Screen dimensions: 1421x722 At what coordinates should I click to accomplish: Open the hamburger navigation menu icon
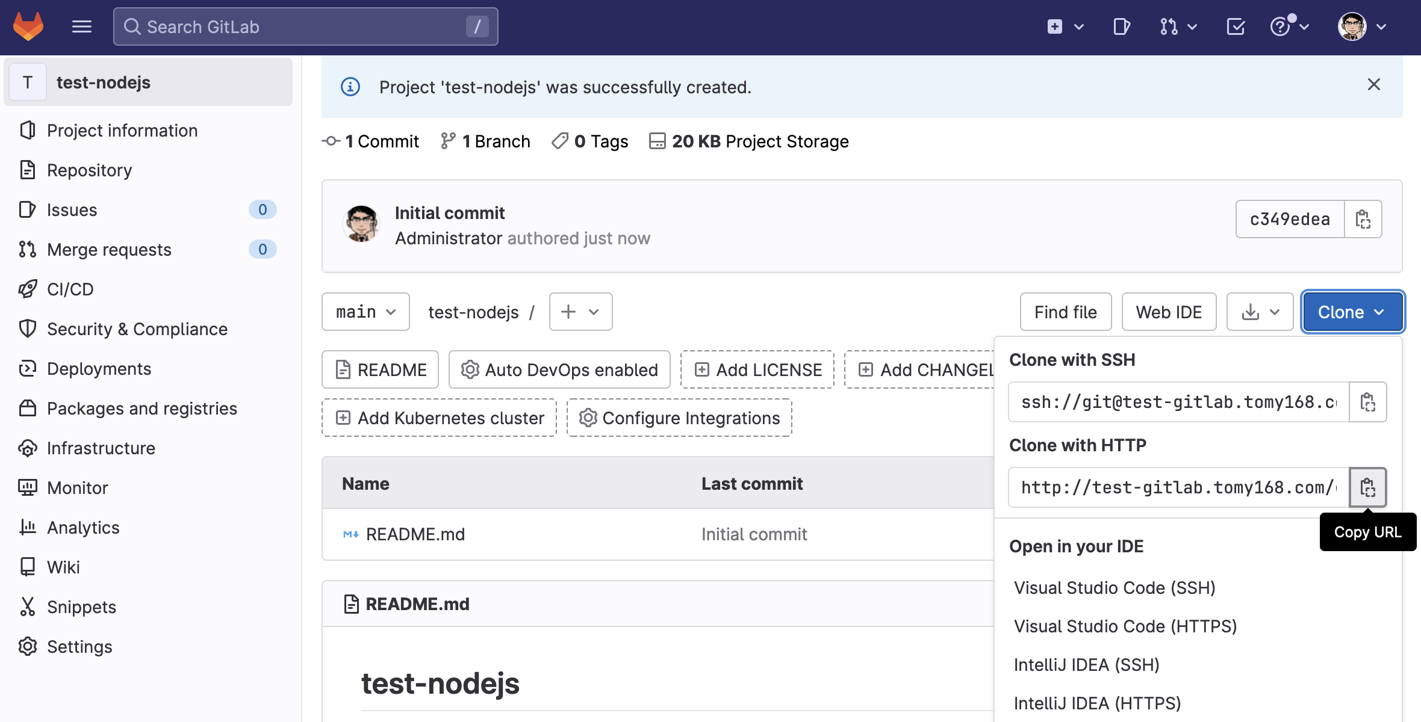[81, 26]
